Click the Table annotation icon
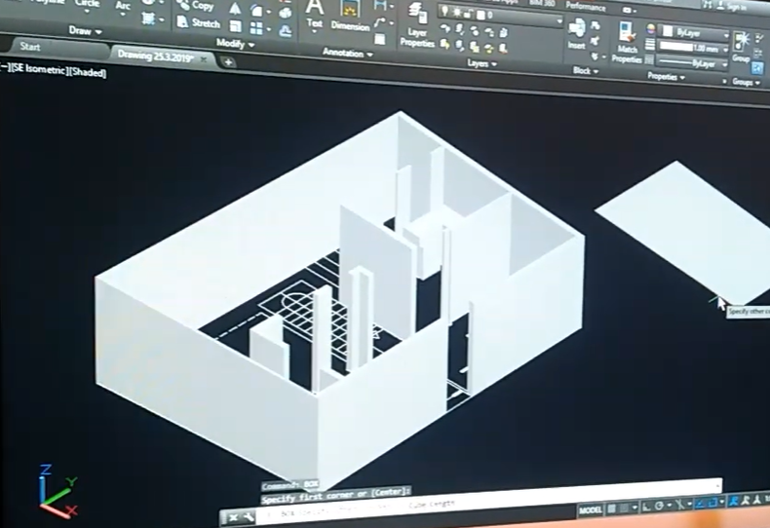 (x=379, y=39)
